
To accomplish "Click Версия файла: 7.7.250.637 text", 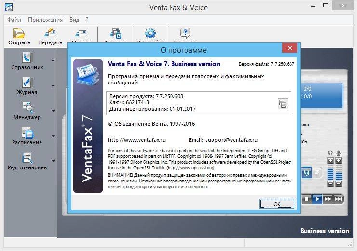I will pos(266,64).
